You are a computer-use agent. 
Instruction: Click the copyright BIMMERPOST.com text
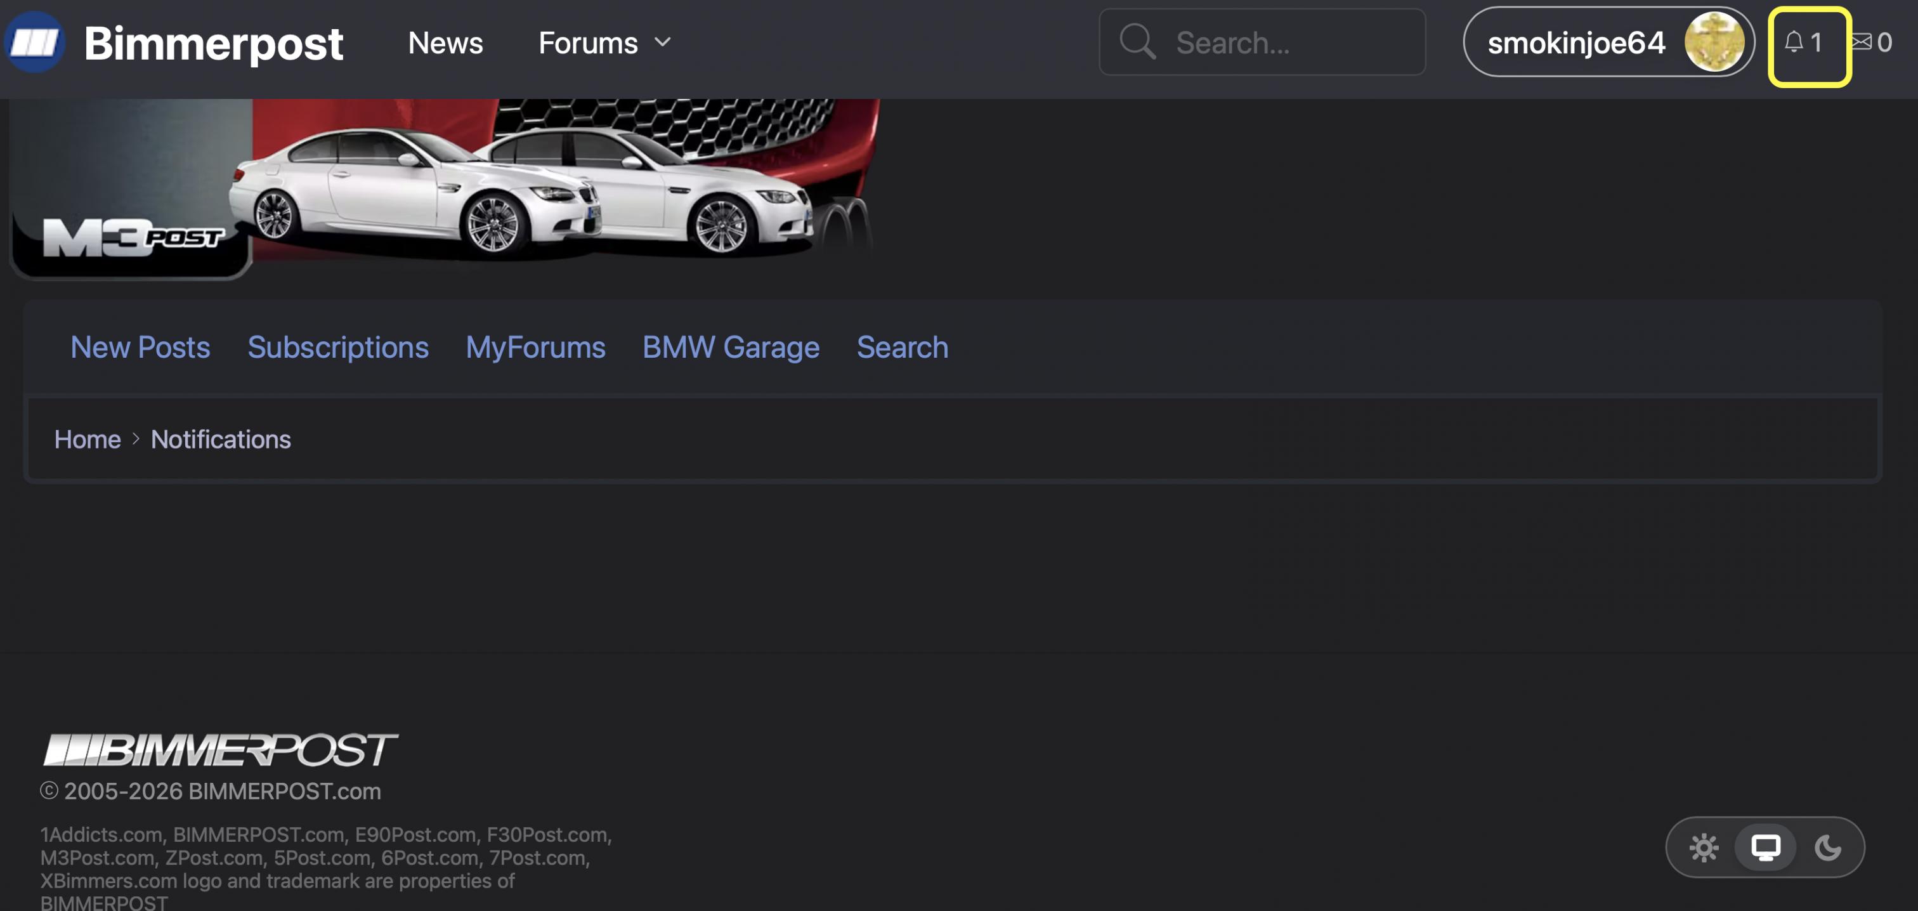tap(211, 791)
